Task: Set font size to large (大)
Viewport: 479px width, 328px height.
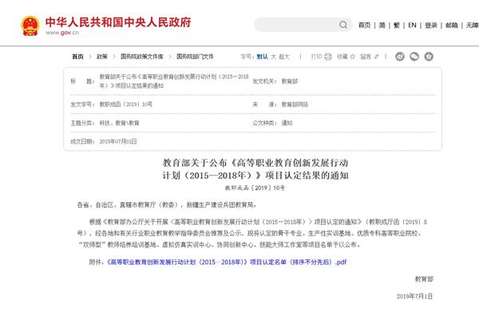Action: 274,57
